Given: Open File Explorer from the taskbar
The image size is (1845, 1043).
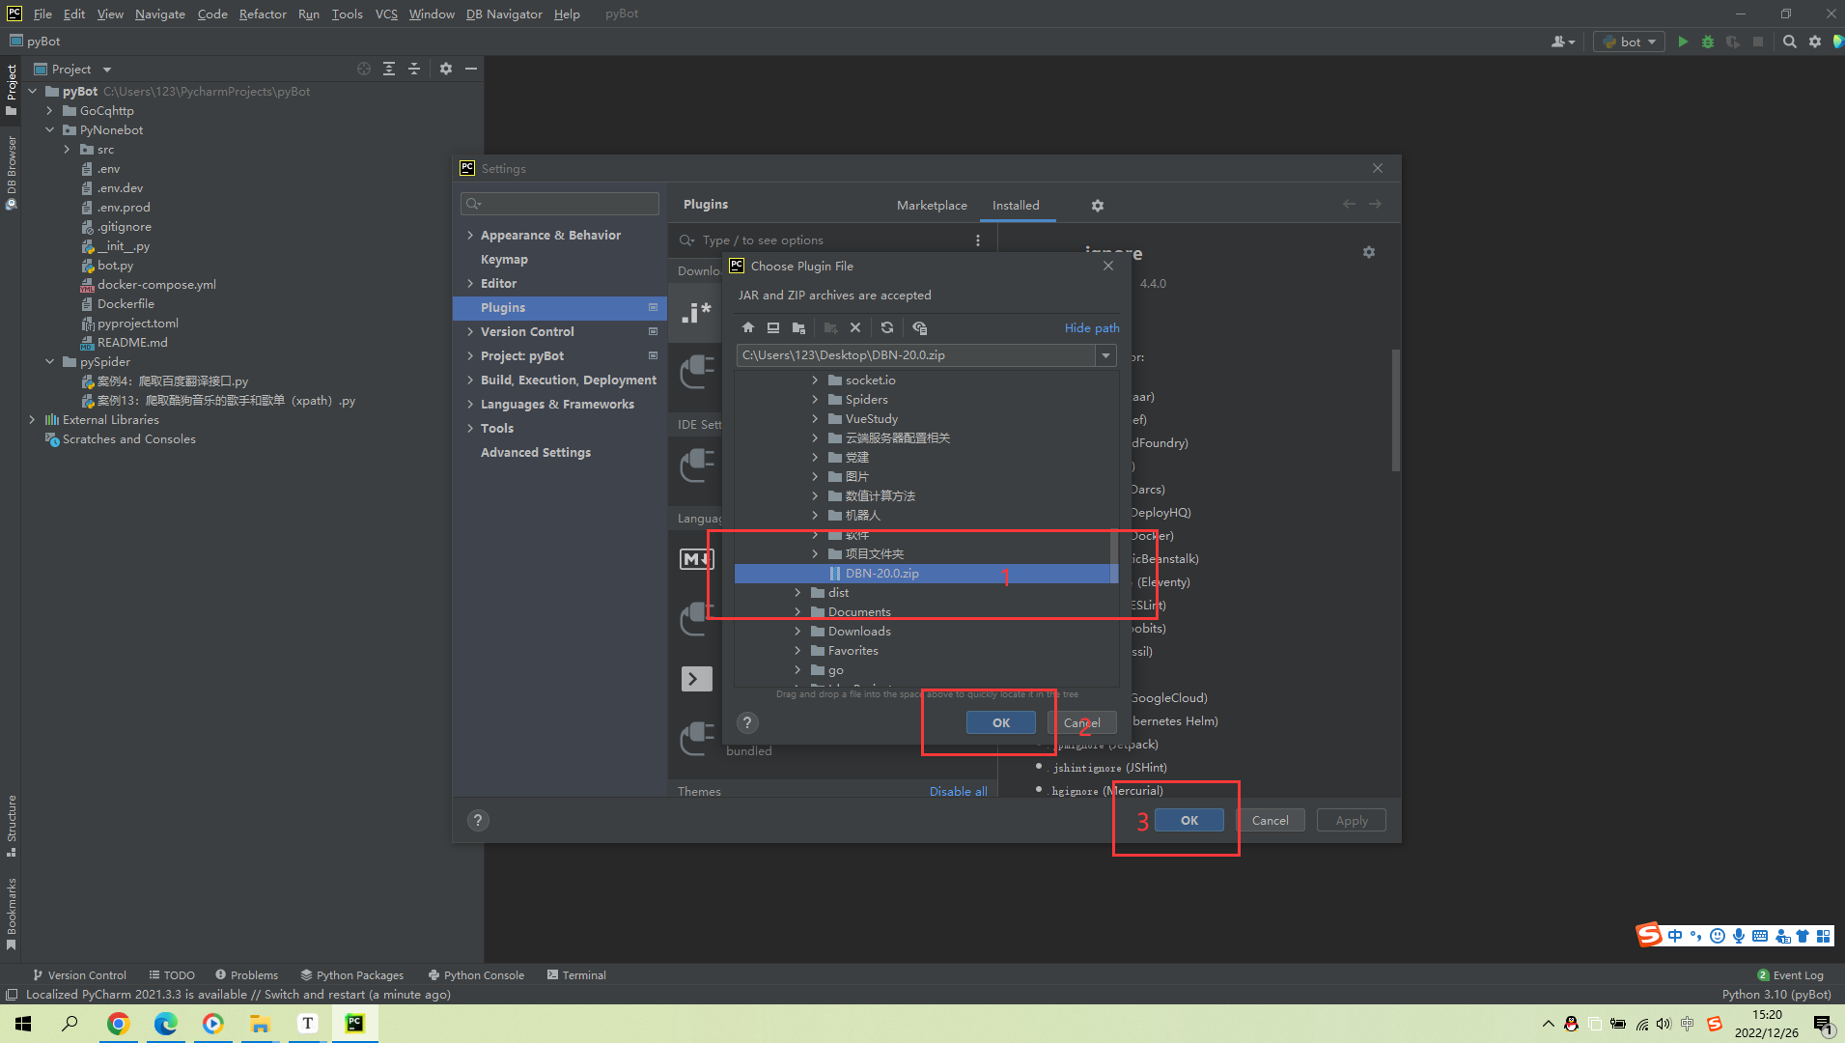Looking at the screenshot, I should pyautogui.click(x=260, y=1024).
